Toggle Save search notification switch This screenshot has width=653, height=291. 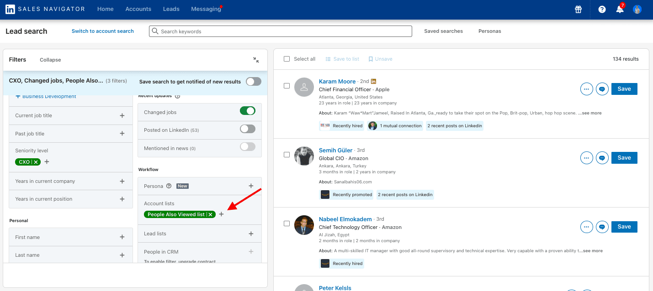254,82
